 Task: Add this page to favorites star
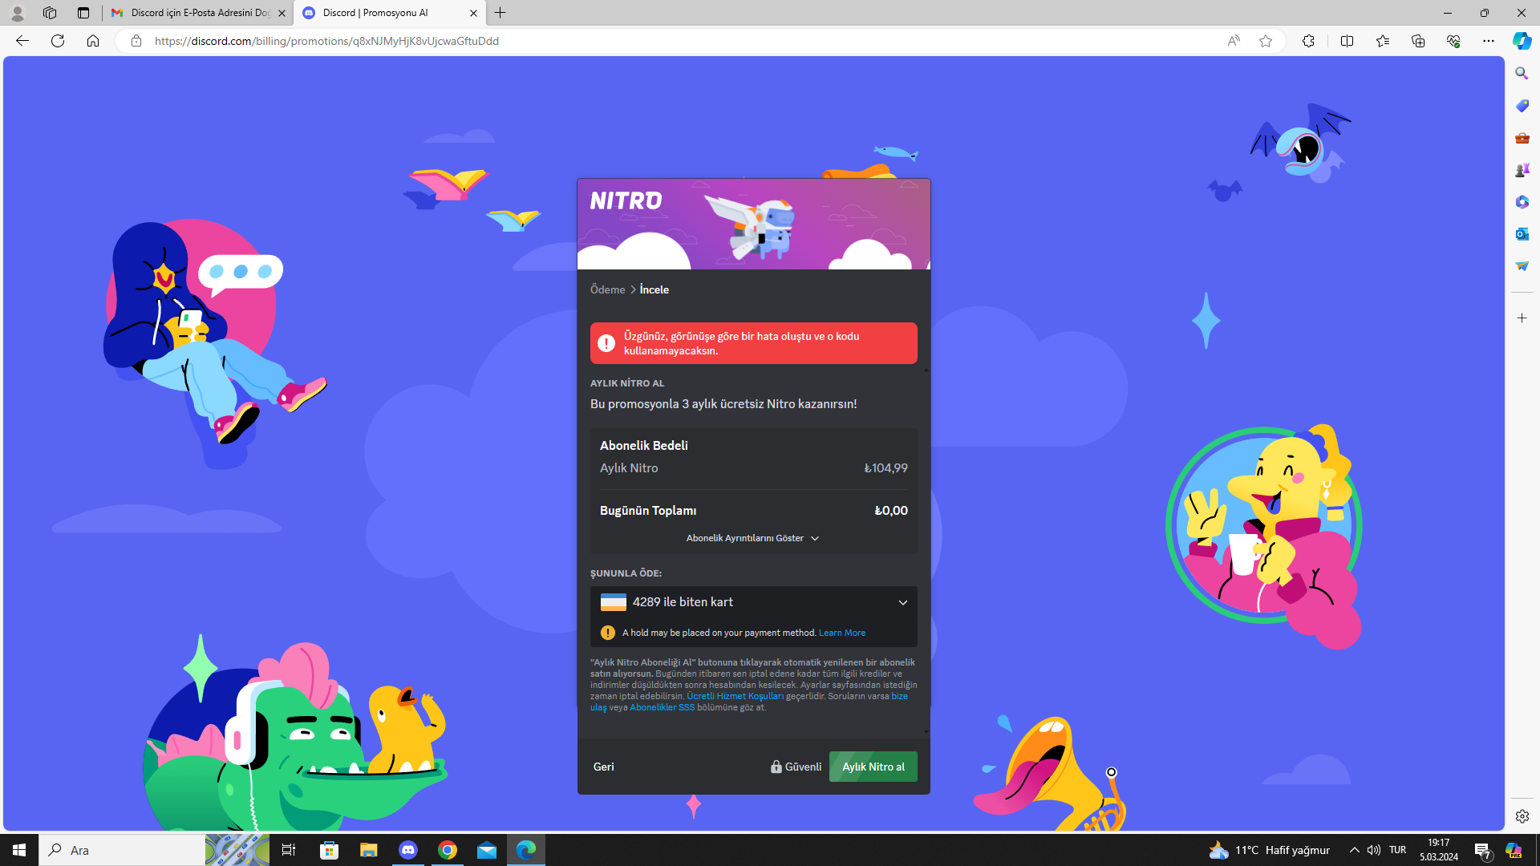1266,41
